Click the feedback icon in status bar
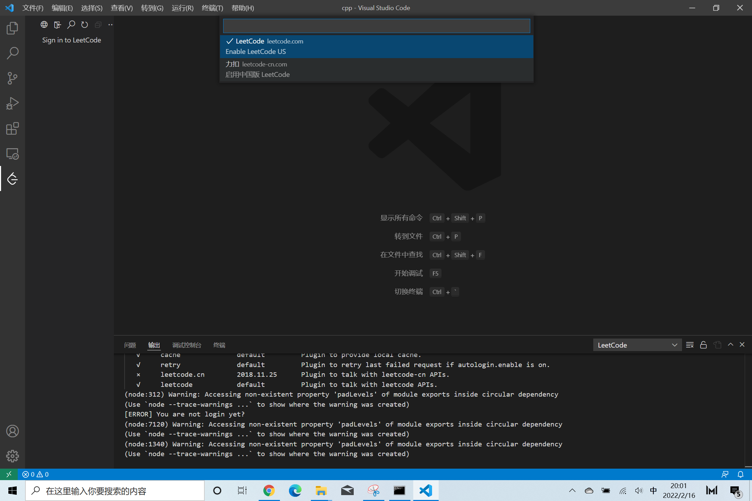Screen dimensions: 752x501 (x=725, y=474)
